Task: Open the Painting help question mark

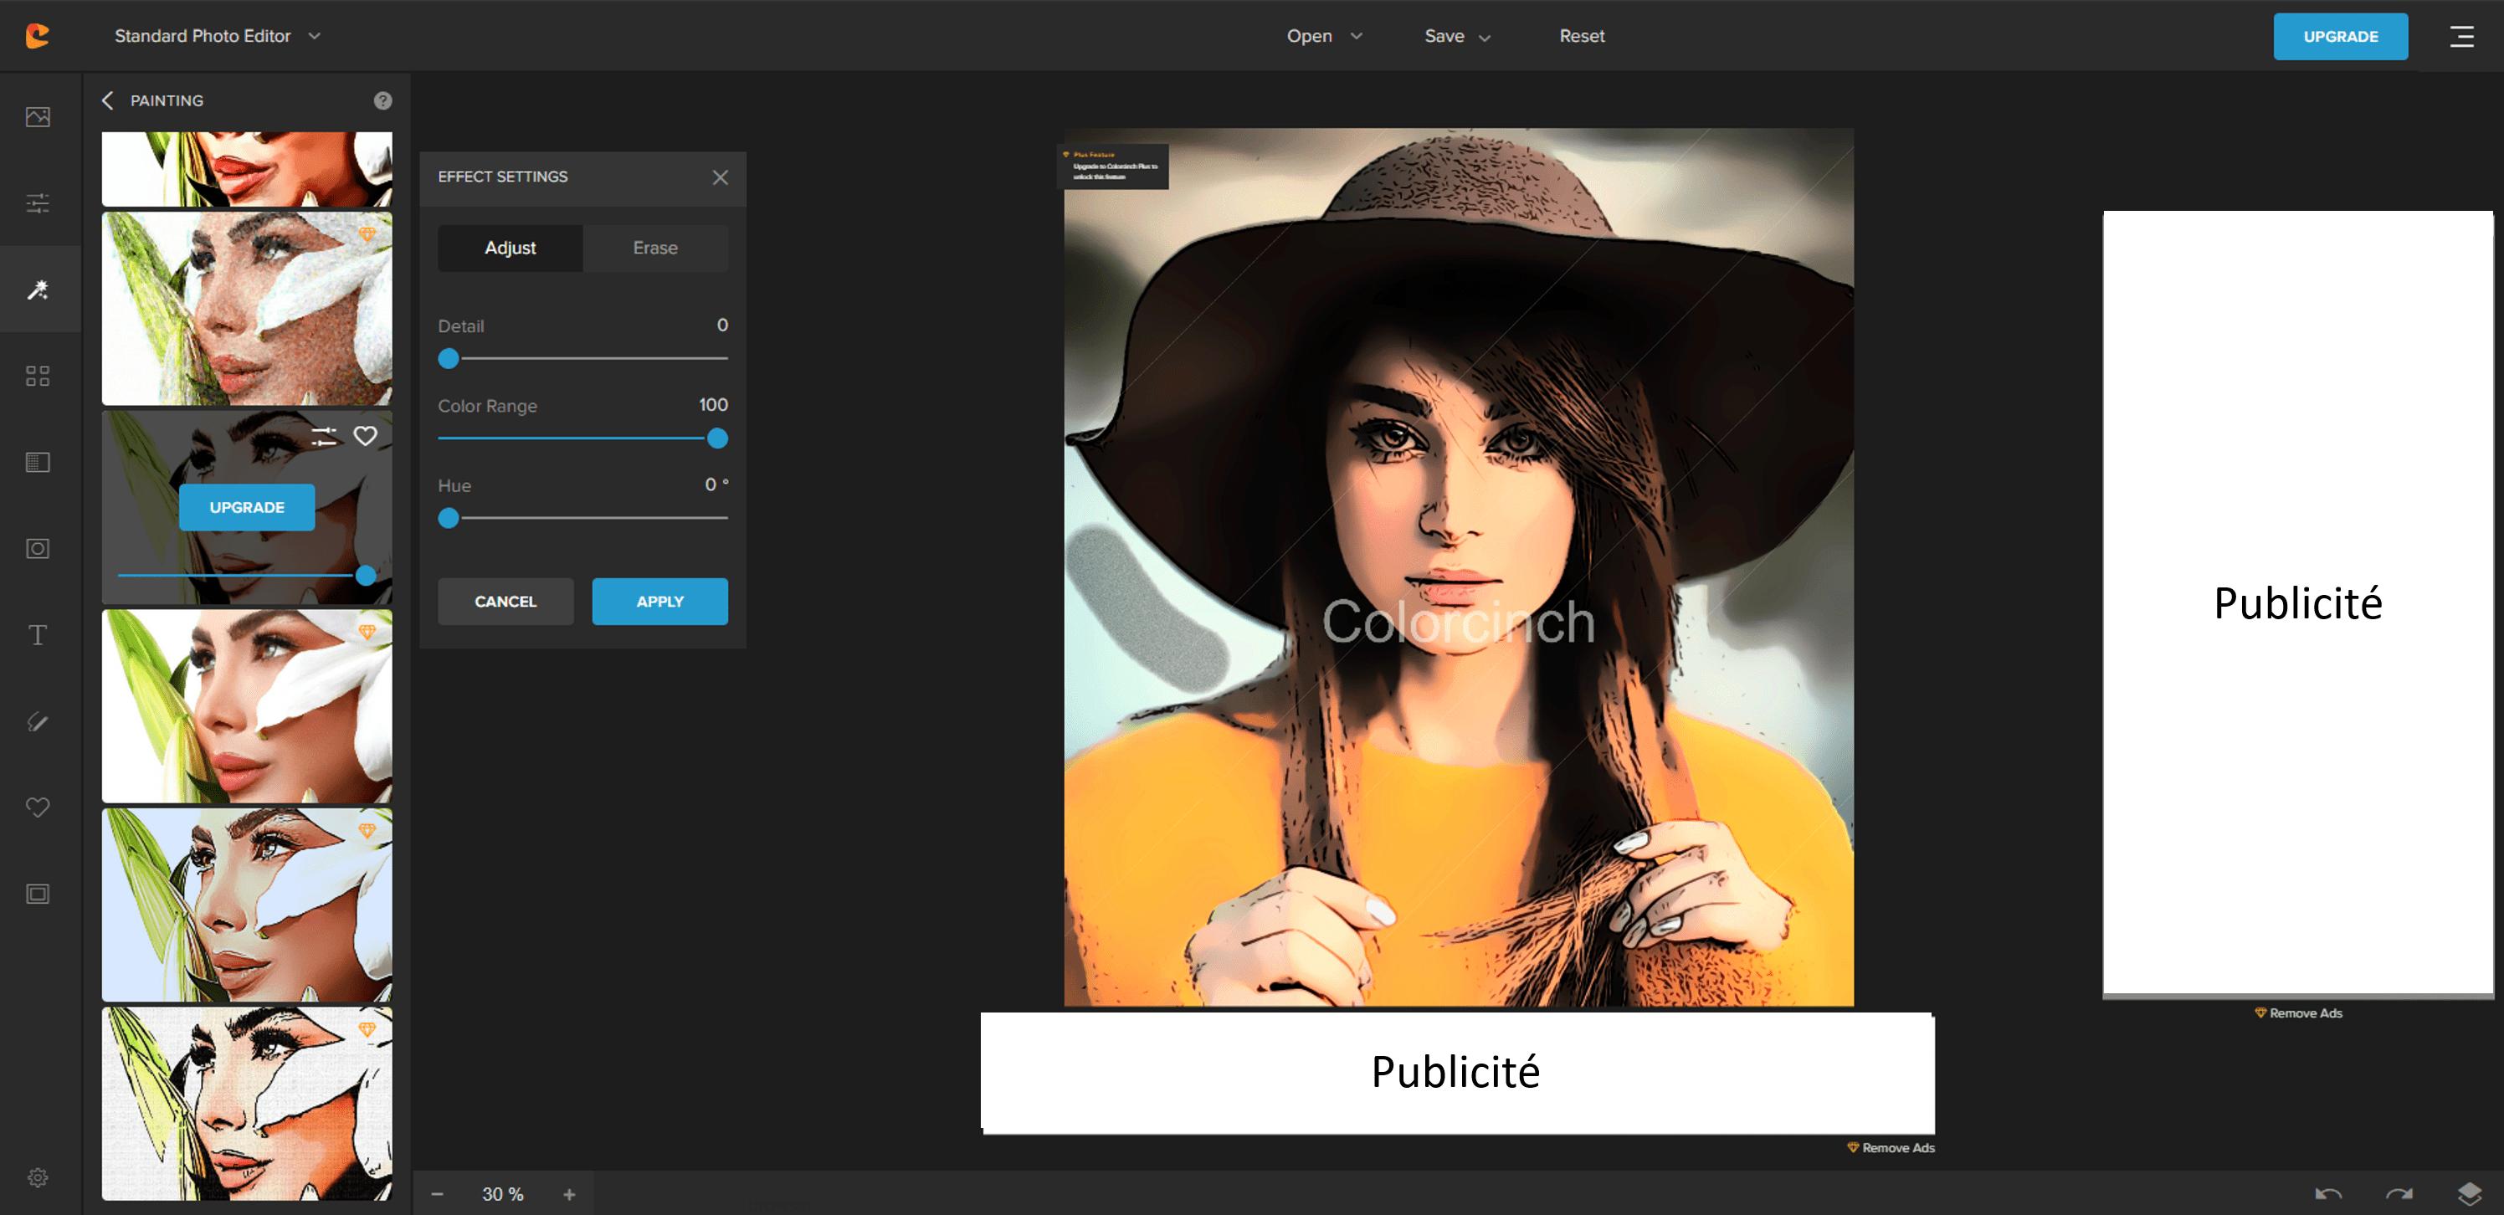Action: tap(383, 101)
